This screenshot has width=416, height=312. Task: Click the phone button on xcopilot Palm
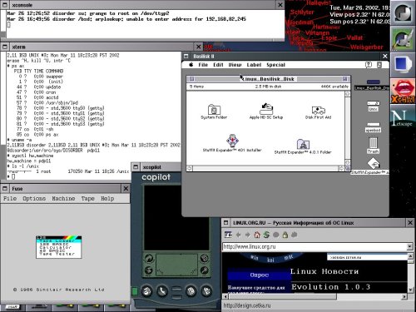click(162, 291)
